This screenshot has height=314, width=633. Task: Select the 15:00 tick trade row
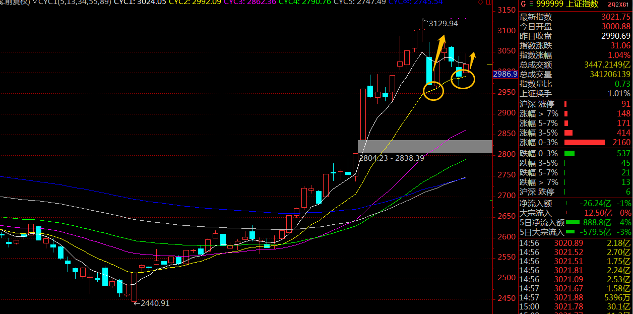coord(575,306)
